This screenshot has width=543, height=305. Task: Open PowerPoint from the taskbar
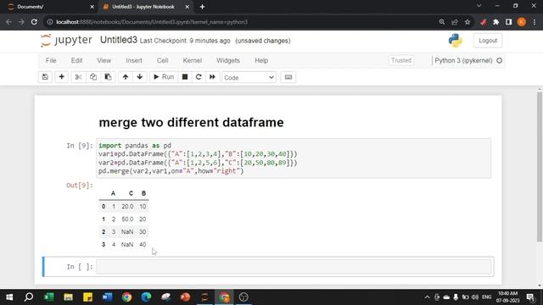(185, 297)
